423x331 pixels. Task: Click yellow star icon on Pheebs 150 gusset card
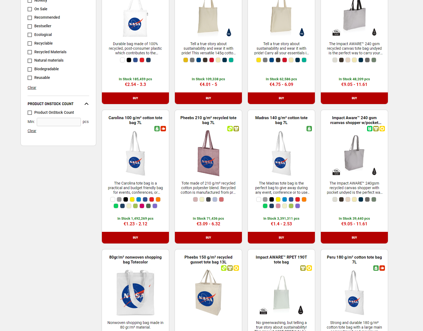pyautogui.click(x=236, y=268)
